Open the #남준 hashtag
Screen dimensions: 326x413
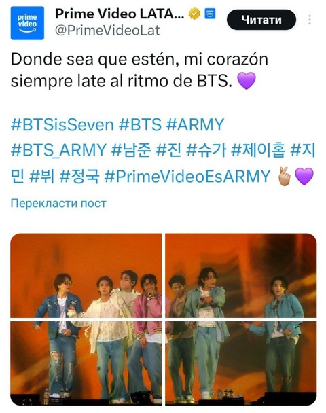(x=131, y=150)
